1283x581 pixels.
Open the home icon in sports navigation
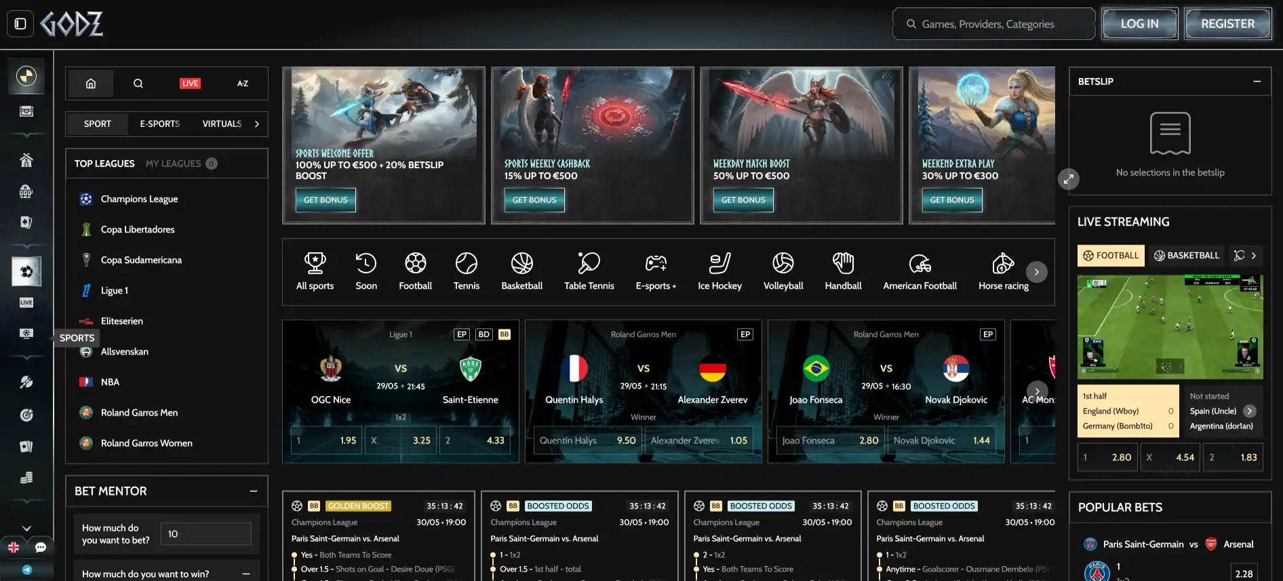tap(91, 83)
